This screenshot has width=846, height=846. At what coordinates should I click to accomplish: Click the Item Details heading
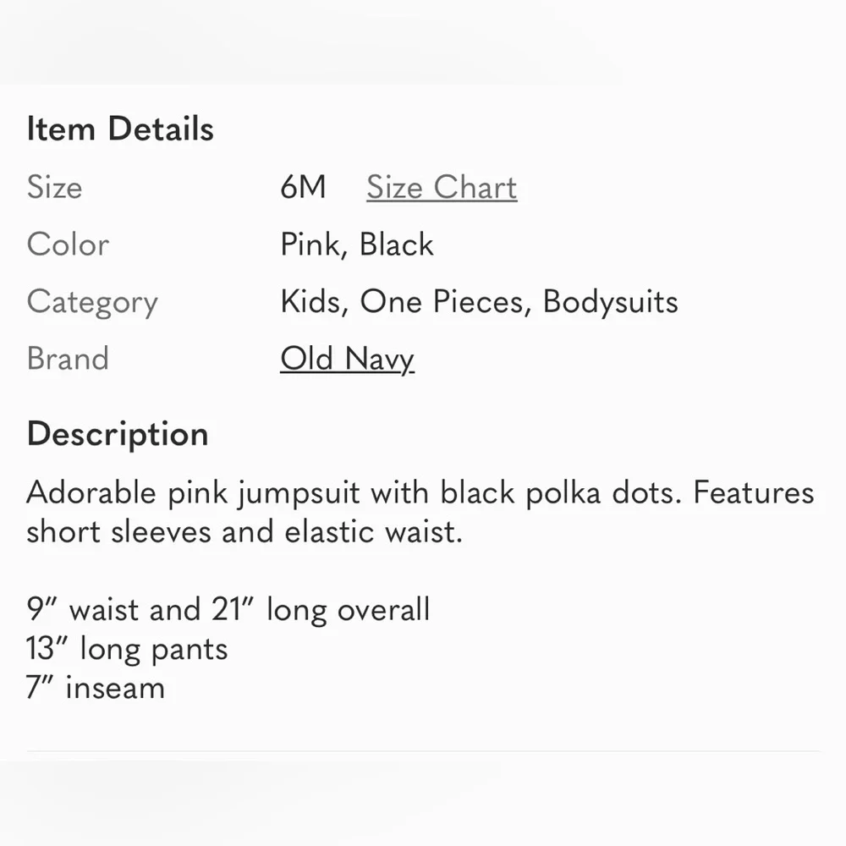tap(120, 129)
